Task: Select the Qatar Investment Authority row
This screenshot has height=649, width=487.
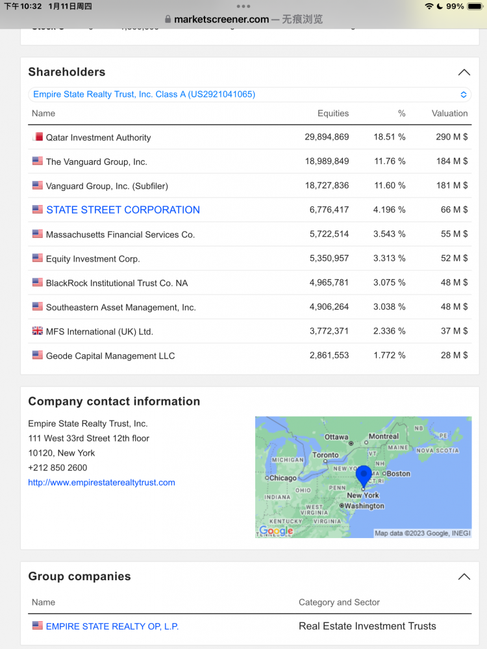Action: coord(249,138)
